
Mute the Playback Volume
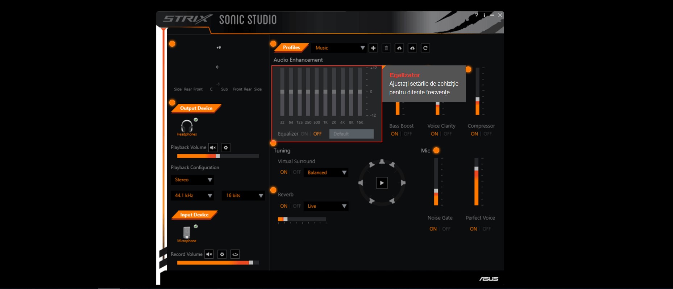(x=213, y=147)
